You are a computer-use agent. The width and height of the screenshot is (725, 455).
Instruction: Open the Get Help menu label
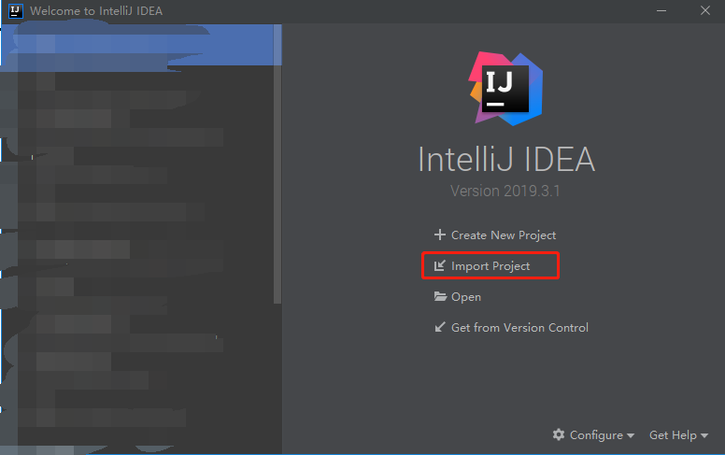[673, 435]
